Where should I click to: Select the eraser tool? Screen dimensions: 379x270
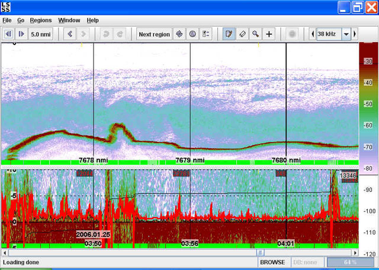point(242,34)
